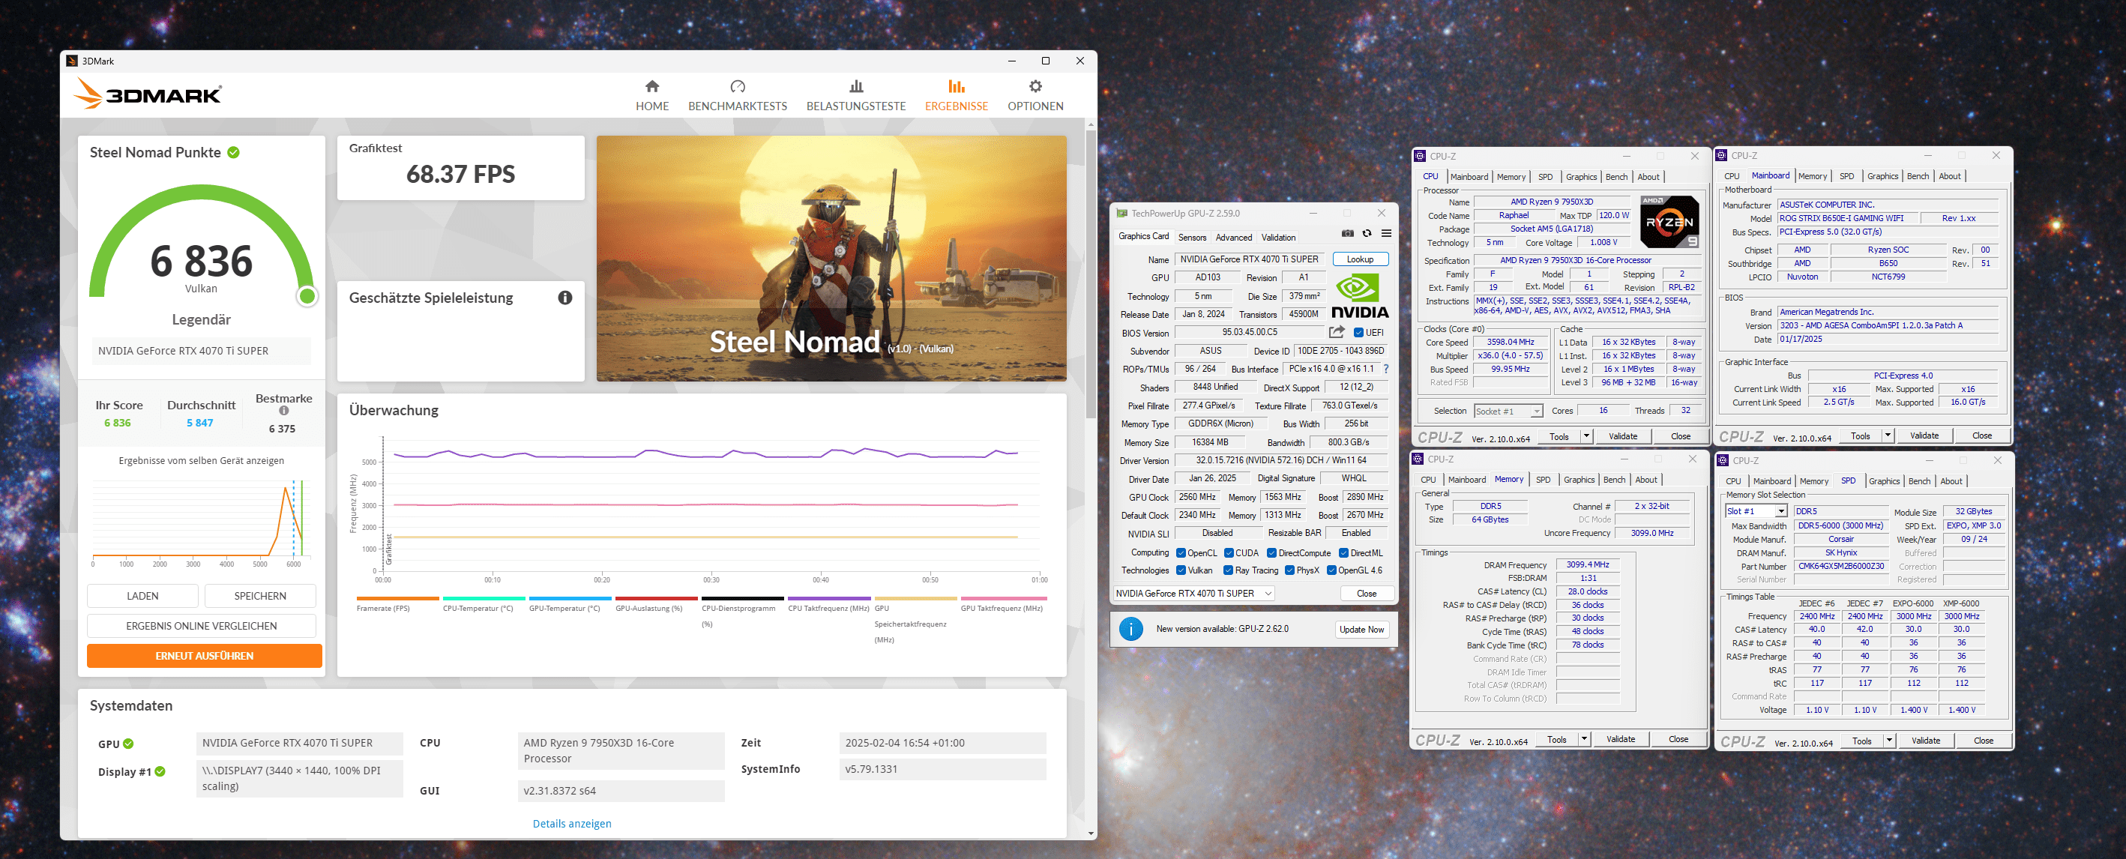
Task: Open the Geschätzte Spieleleistung info icon
Action: 564,298
